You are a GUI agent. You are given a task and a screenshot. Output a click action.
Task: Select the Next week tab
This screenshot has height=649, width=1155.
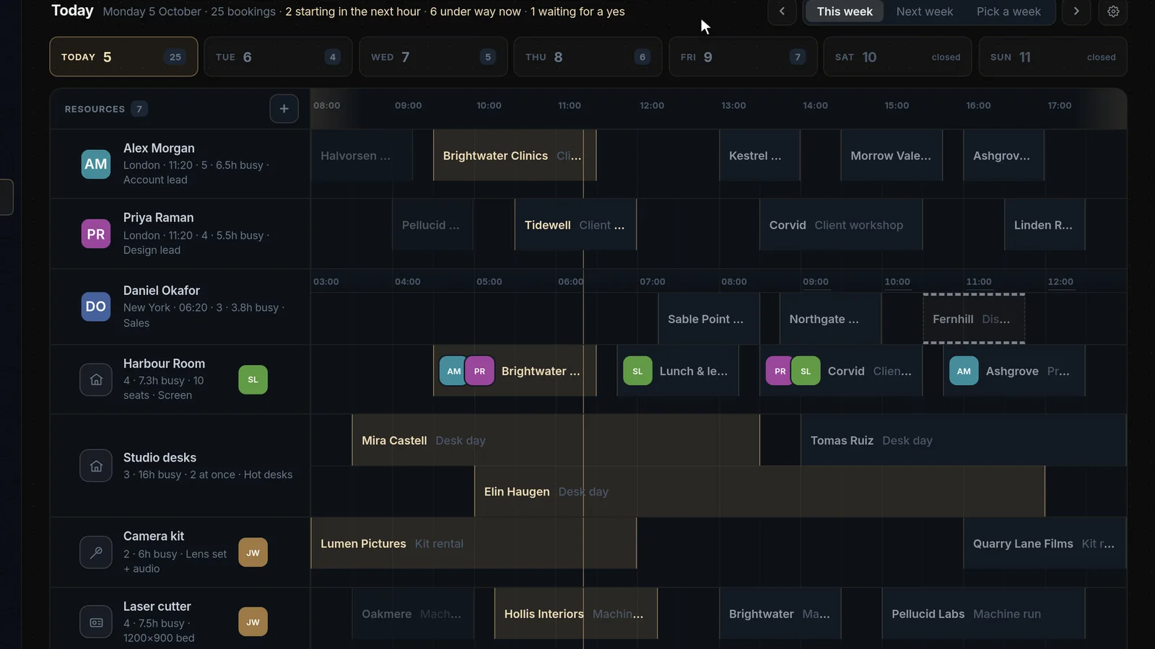point(925,12)
